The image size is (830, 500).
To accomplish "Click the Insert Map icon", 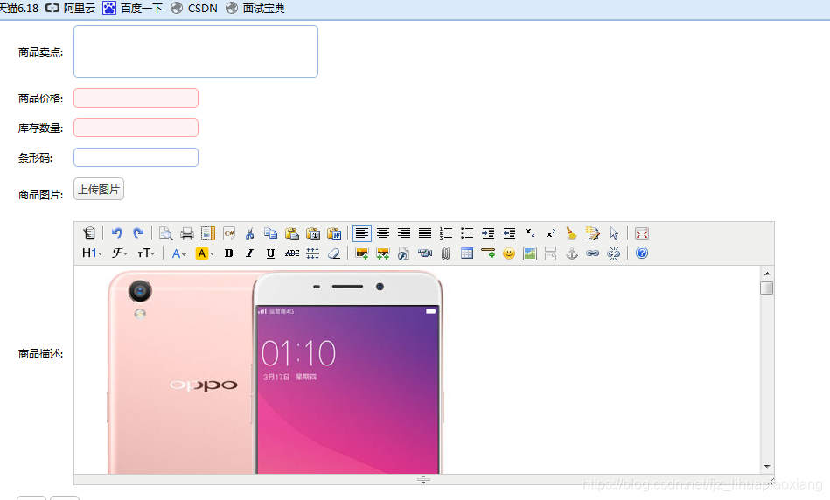I will 530,253.
